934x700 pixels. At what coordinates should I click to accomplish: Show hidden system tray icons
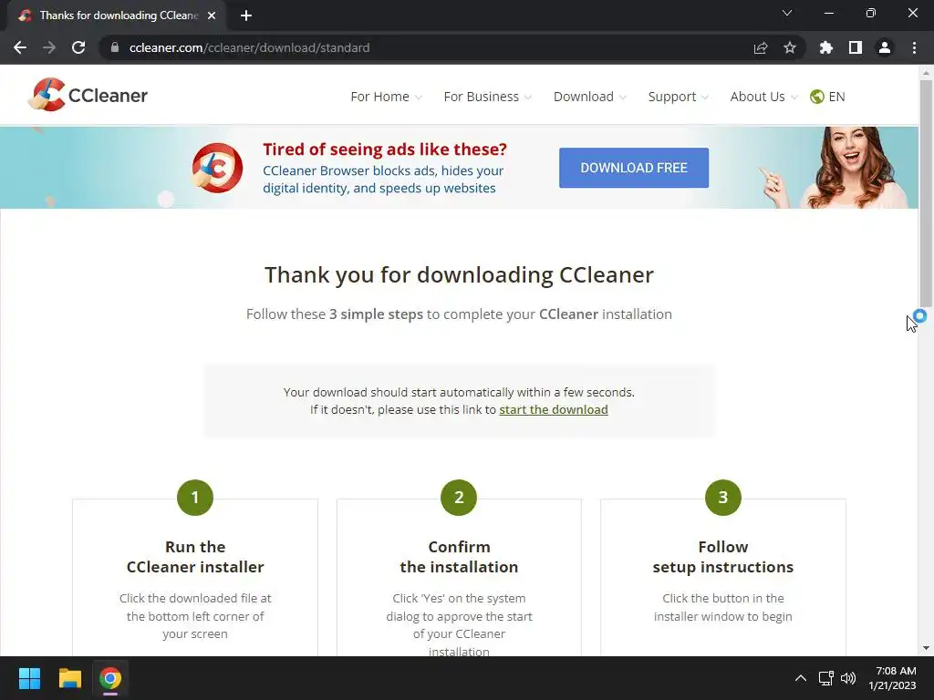click(x=801, y=678)
